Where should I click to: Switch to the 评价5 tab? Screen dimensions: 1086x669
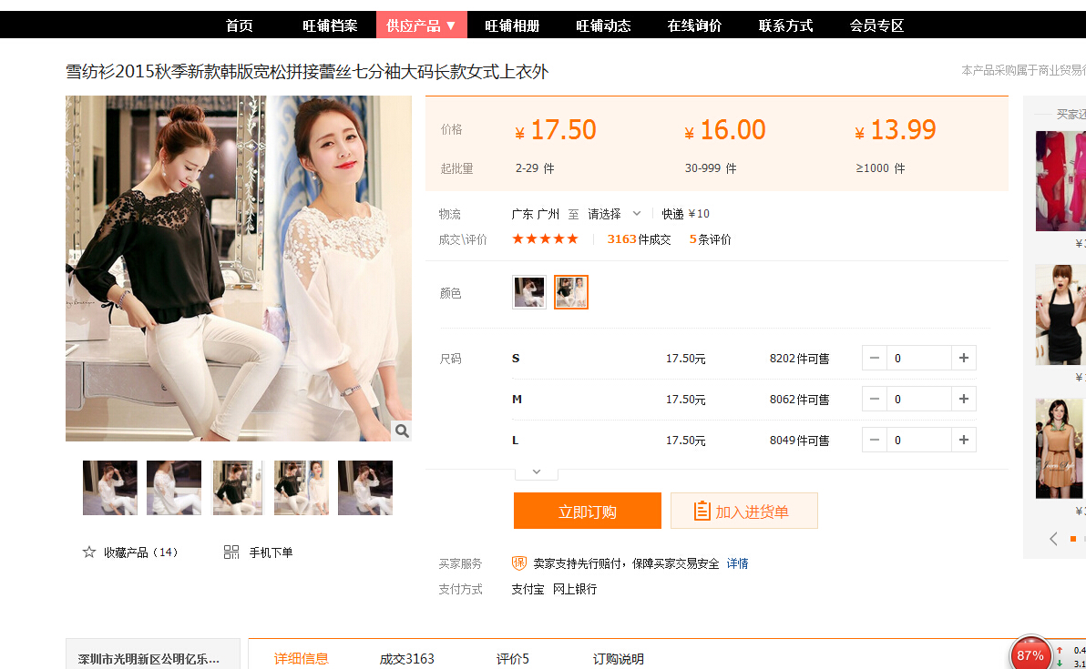[512, 658]
